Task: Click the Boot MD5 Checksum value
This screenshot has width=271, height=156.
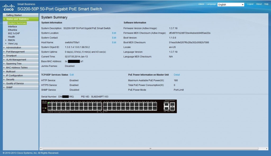Action: coord(189,42)
